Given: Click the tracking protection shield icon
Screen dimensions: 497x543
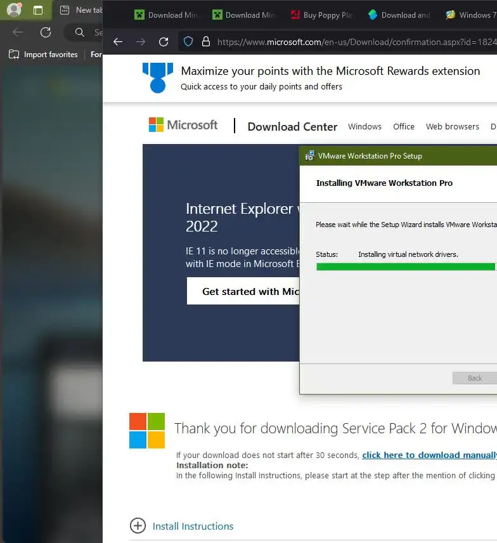Looking at the screenshot, I should click(x=188, y=42).
